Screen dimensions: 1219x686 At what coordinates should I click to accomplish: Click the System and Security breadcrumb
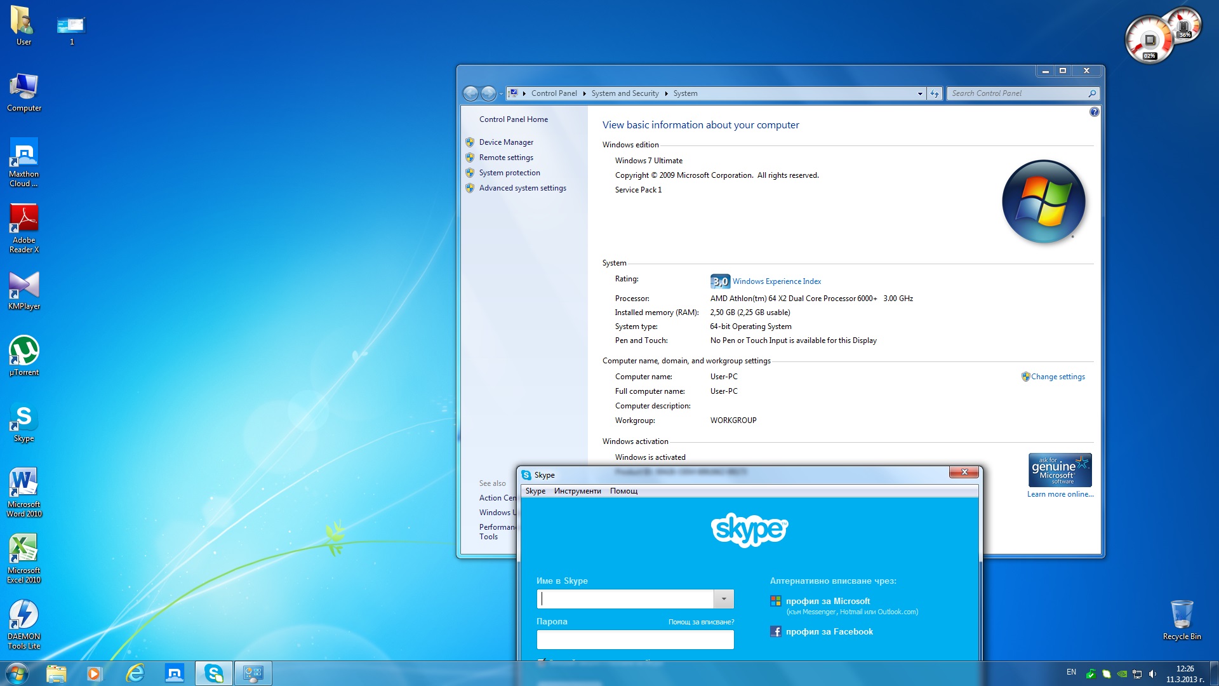point(625,93)
